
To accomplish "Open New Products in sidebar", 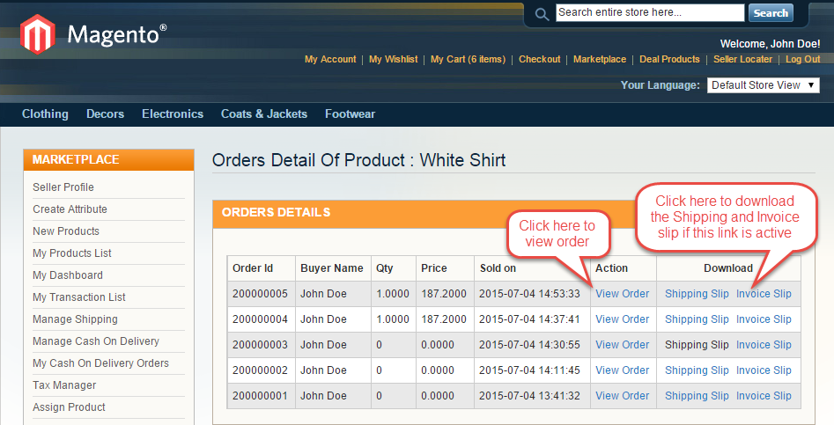I will pyautogui.click(x=66, y=231).
